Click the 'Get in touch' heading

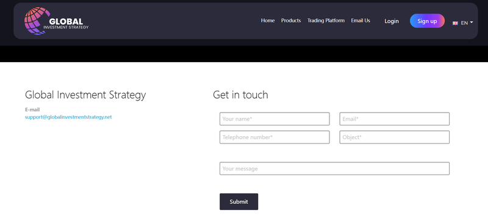[240, 95]
